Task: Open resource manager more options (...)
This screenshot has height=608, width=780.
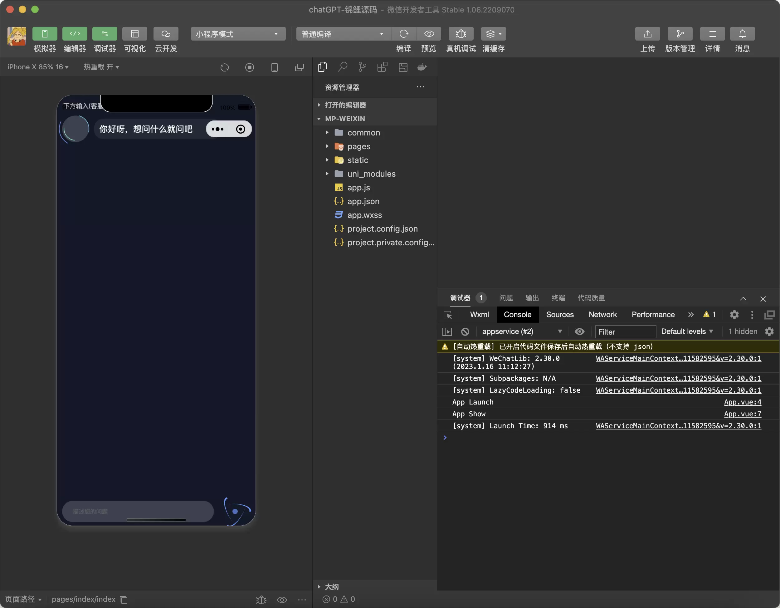Action: click(420, 87)
